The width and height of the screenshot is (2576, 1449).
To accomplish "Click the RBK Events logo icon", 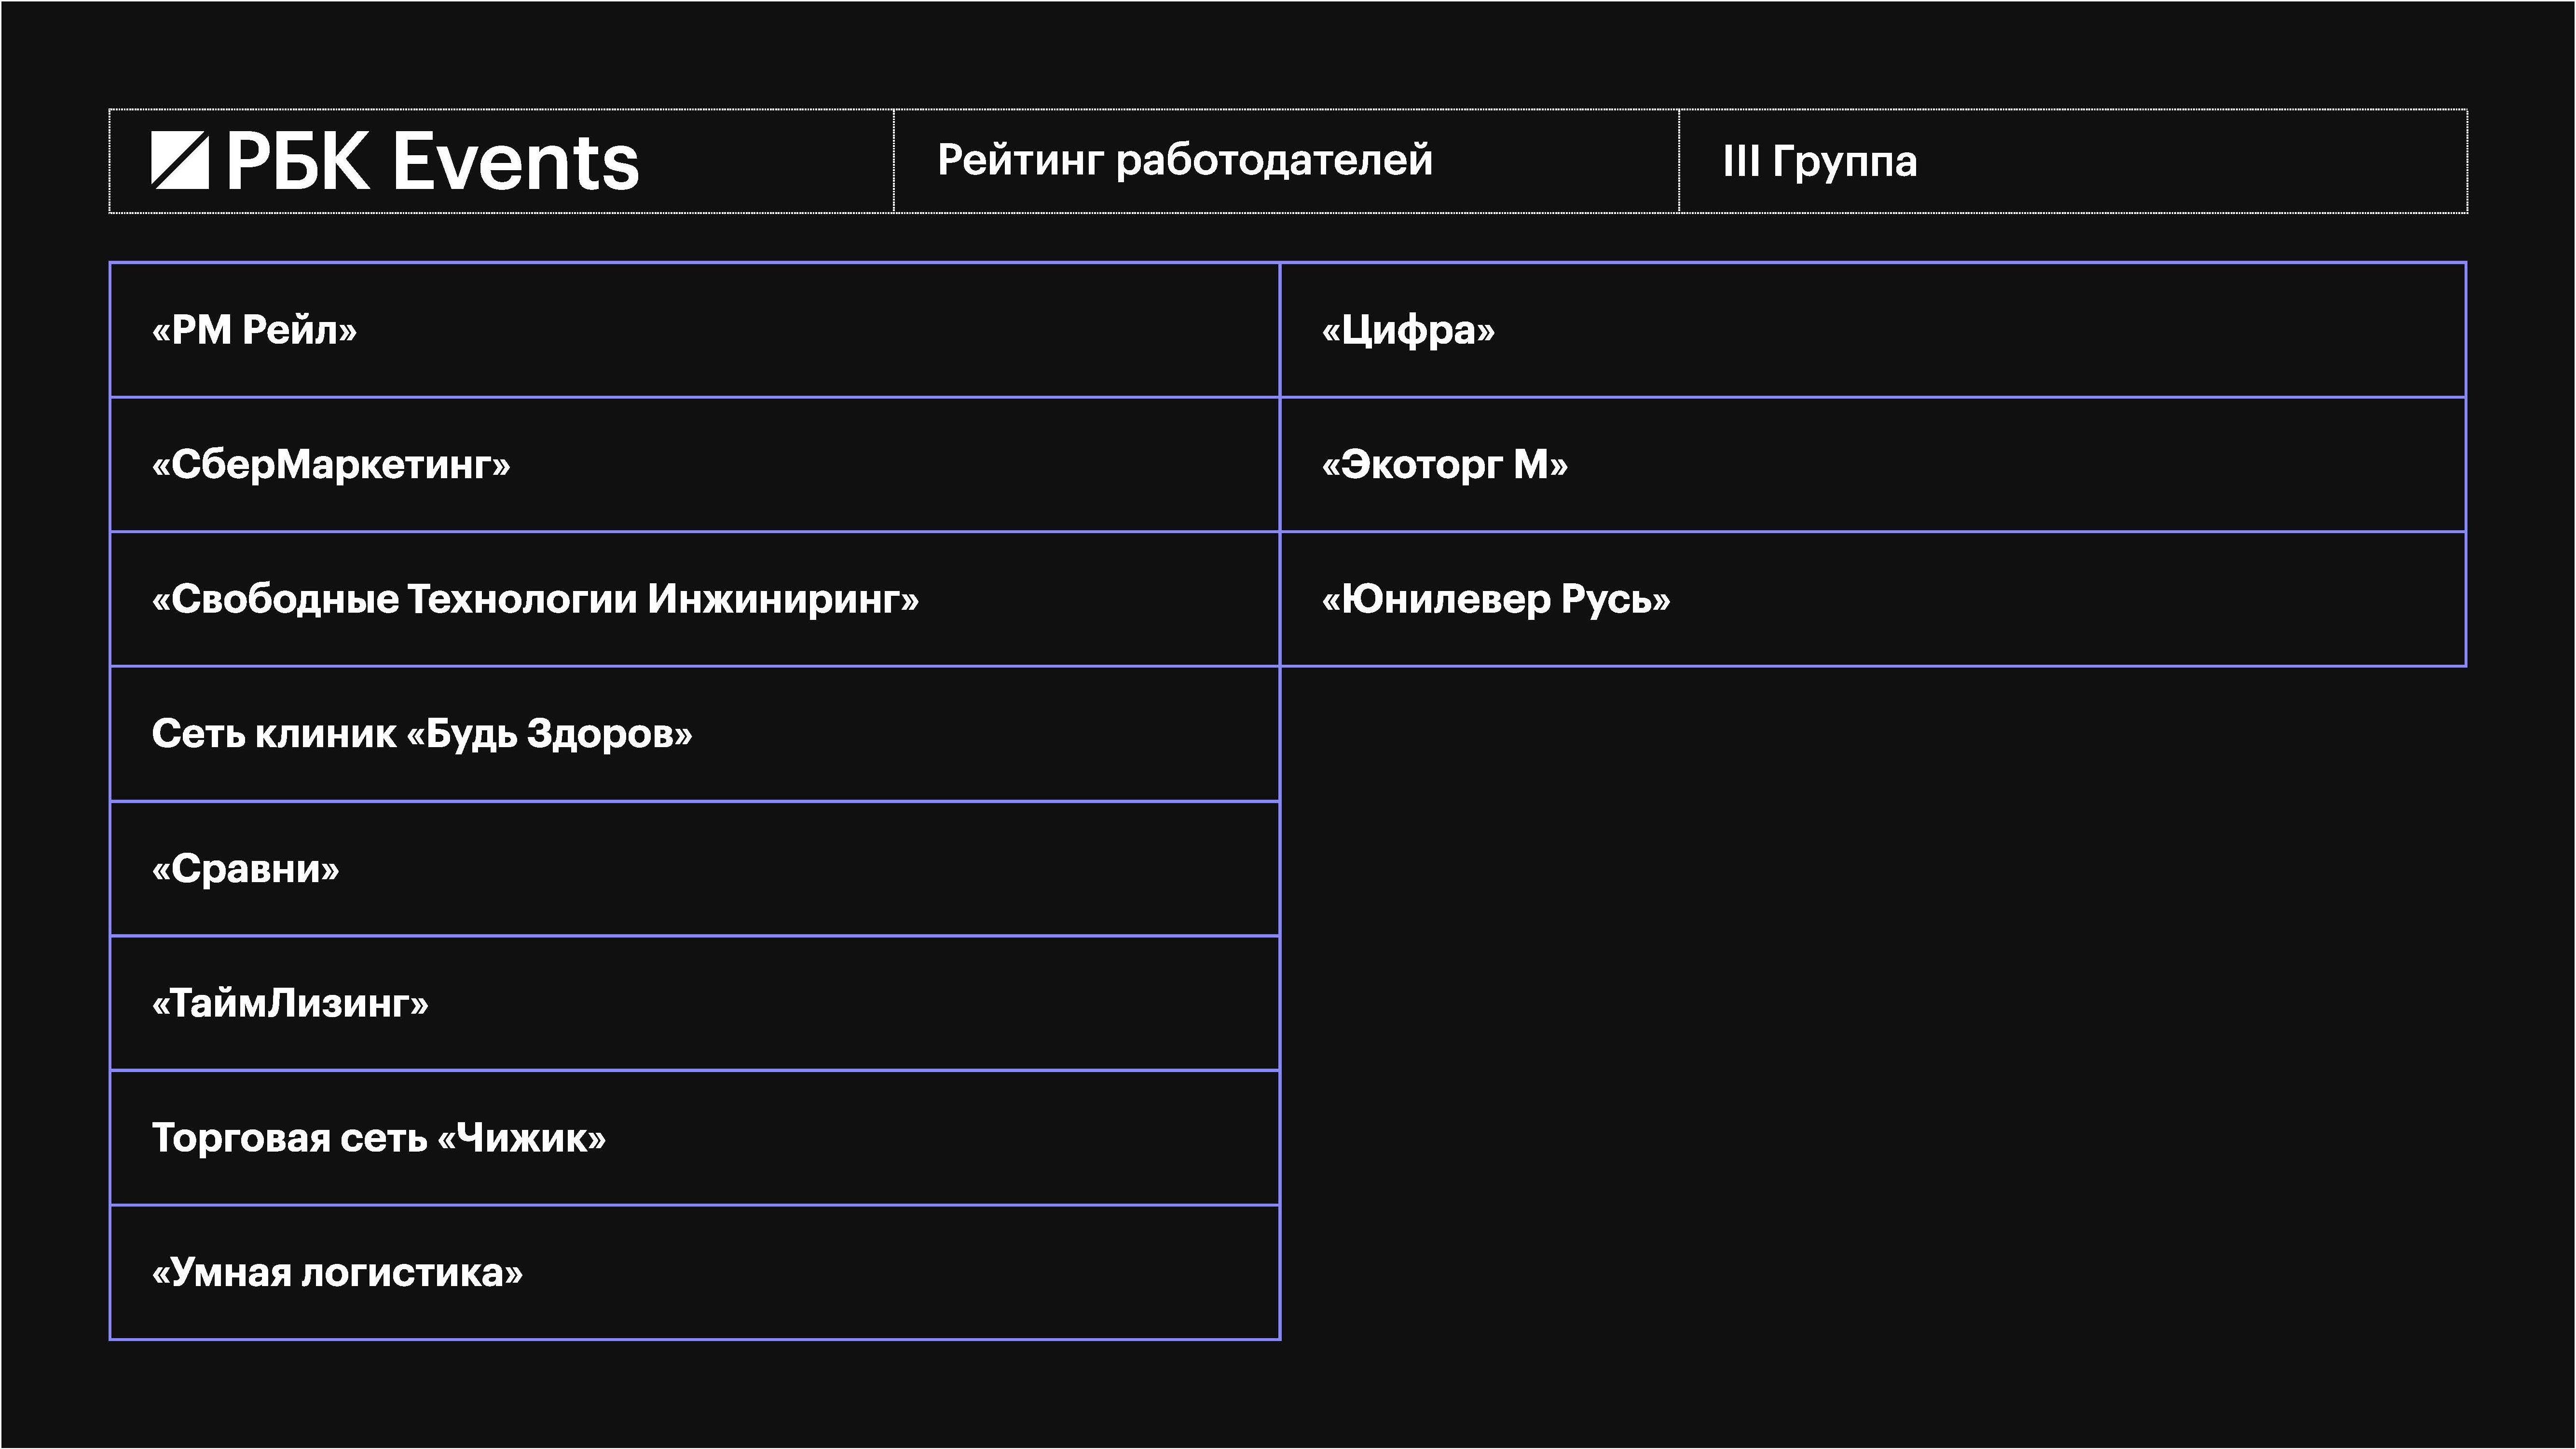I will 180,160.
